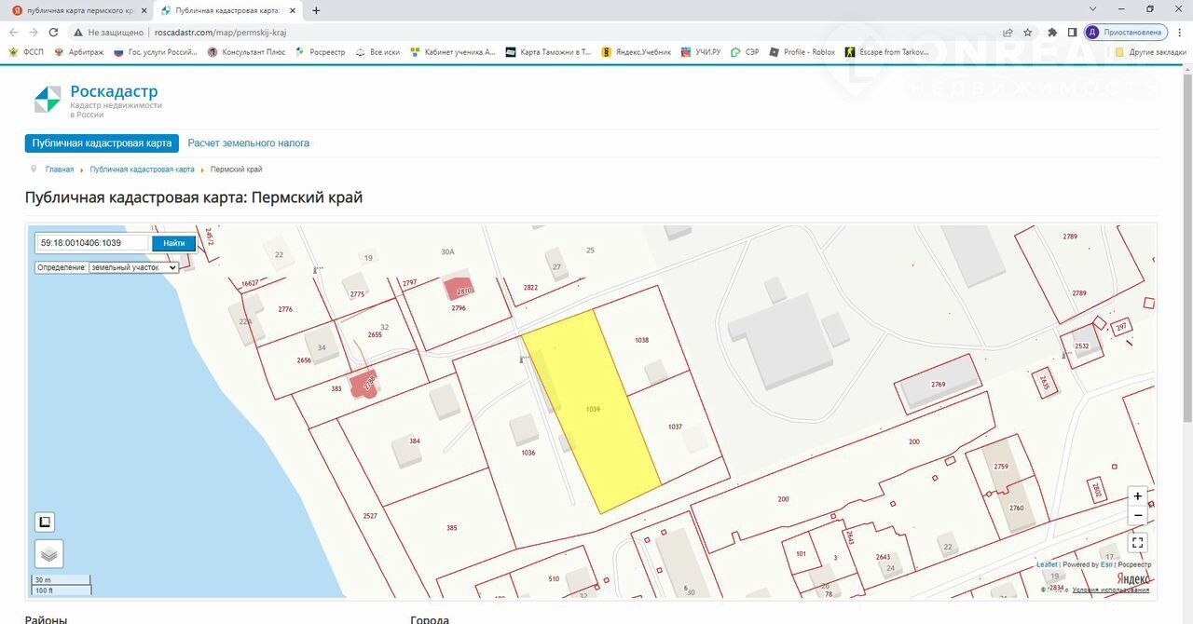Open the tab search chevron dropdown
Image resolution: width=1193 pixels, height=624 pixels.
1093,9
